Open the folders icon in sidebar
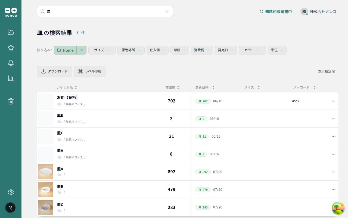This screenshot has width=348, height=218. click(11, 32)
